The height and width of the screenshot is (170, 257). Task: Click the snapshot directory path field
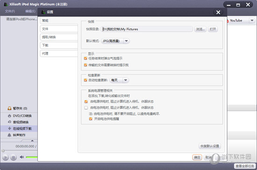click(x=147, y=29)
